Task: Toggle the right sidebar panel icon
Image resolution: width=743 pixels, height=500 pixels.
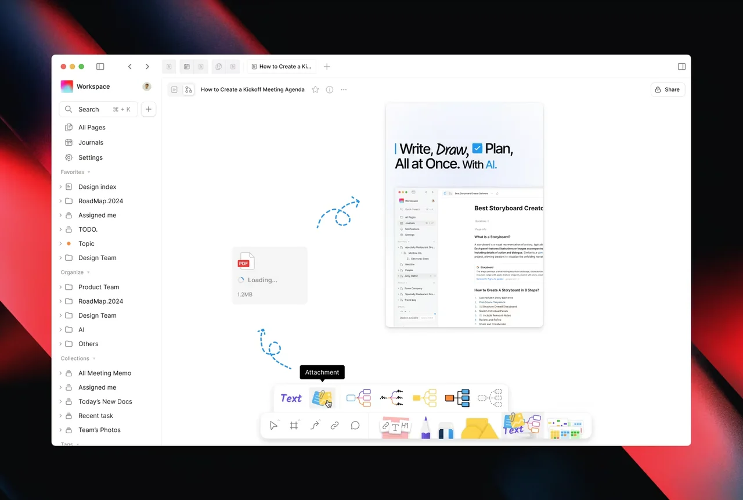Action: [x=681, y=67]
